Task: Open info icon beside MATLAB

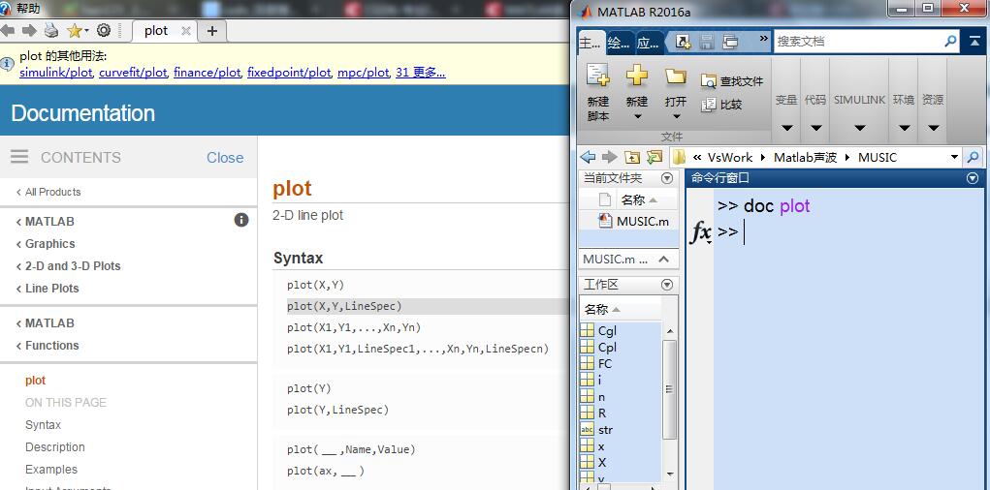Action: click(x=241, y=220)
